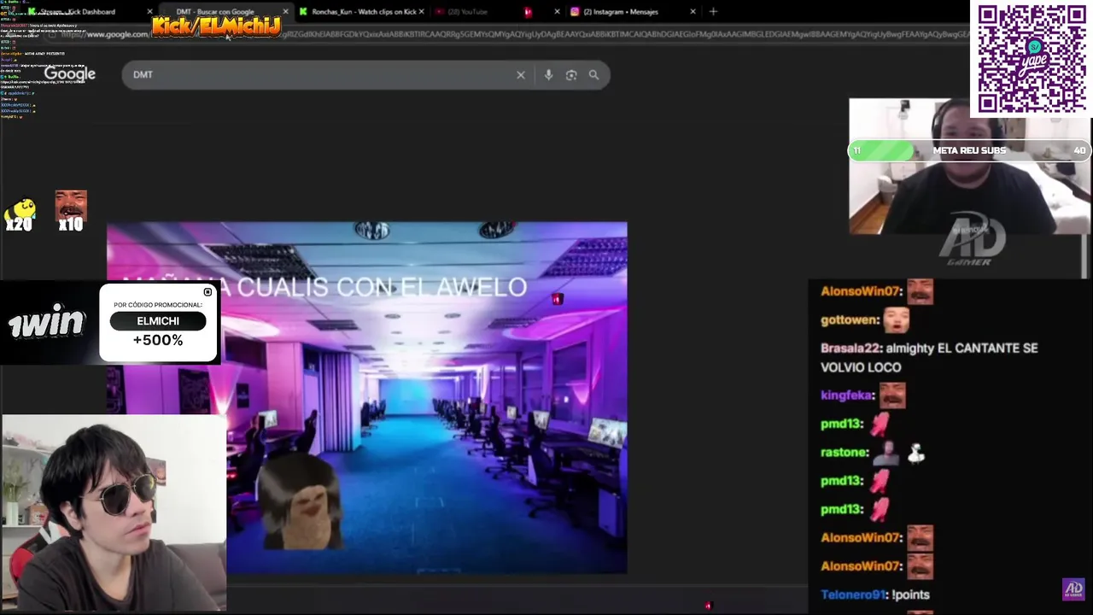The image size is (1093, 615).
Task: Click the !points chat message
Action: (910, 594)
